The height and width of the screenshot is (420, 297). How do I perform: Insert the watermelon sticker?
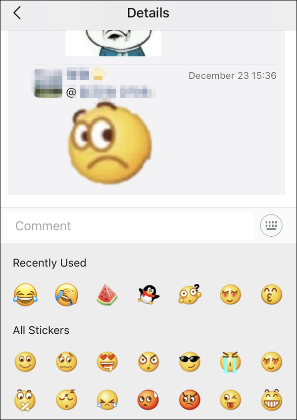point(107,295)
